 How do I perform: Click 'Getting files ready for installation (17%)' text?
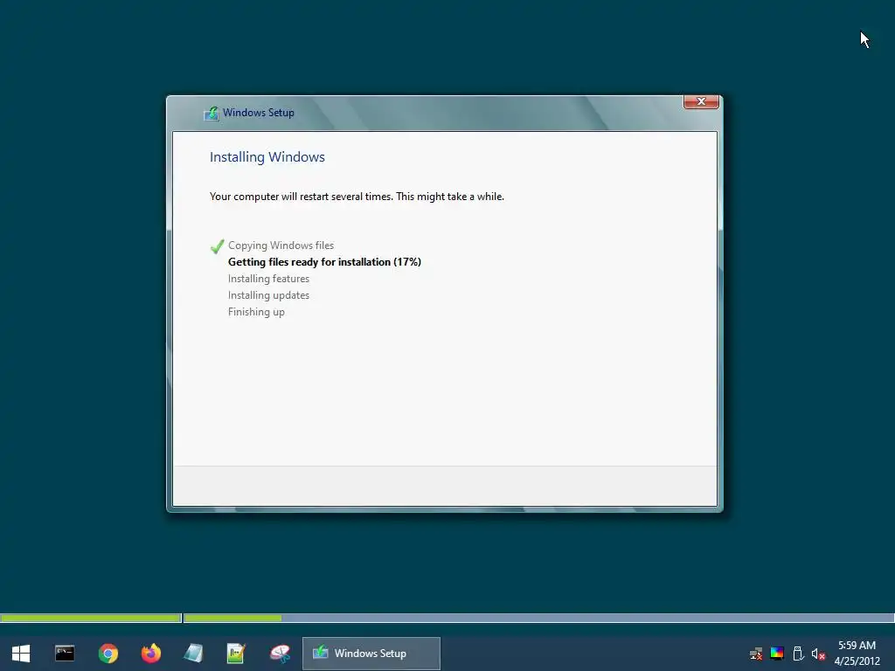click(x=325, y=262)
